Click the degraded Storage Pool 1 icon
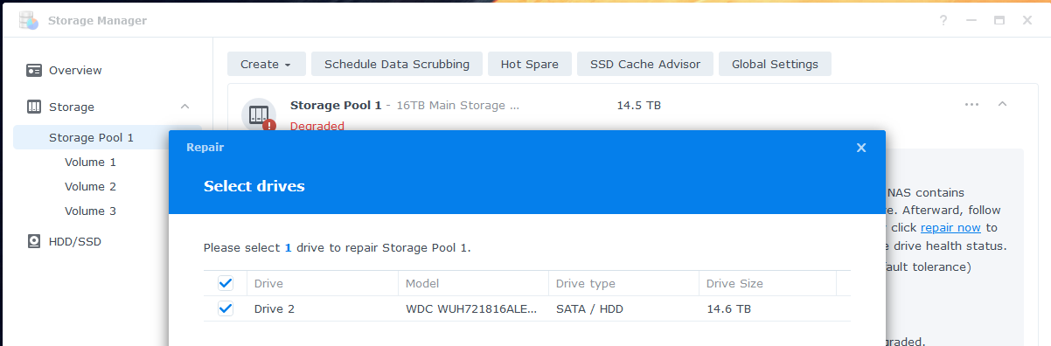 259,115
